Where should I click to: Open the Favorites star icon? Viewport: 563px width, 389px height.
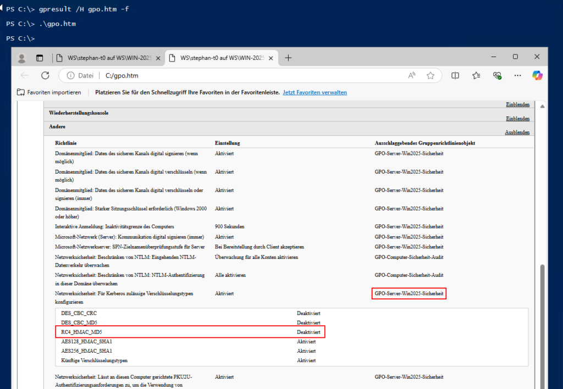tap(432, 75)
